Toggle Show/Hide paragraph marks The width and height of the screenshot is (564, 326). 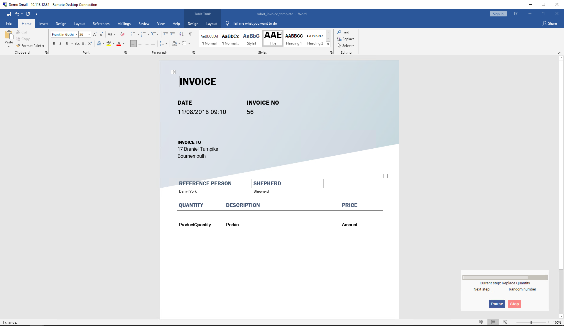[190, 34]
